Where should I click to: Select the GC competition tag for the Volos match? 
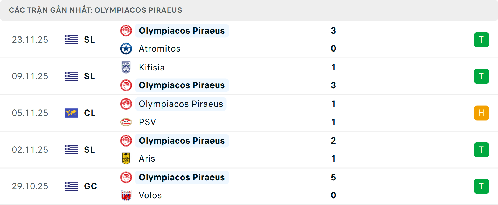(90, 186)
